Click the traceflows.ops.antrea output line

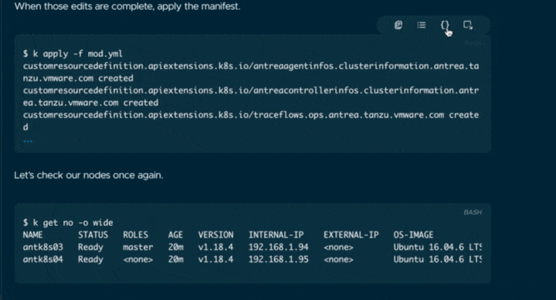pyautogui.click(x=251, y=121)
